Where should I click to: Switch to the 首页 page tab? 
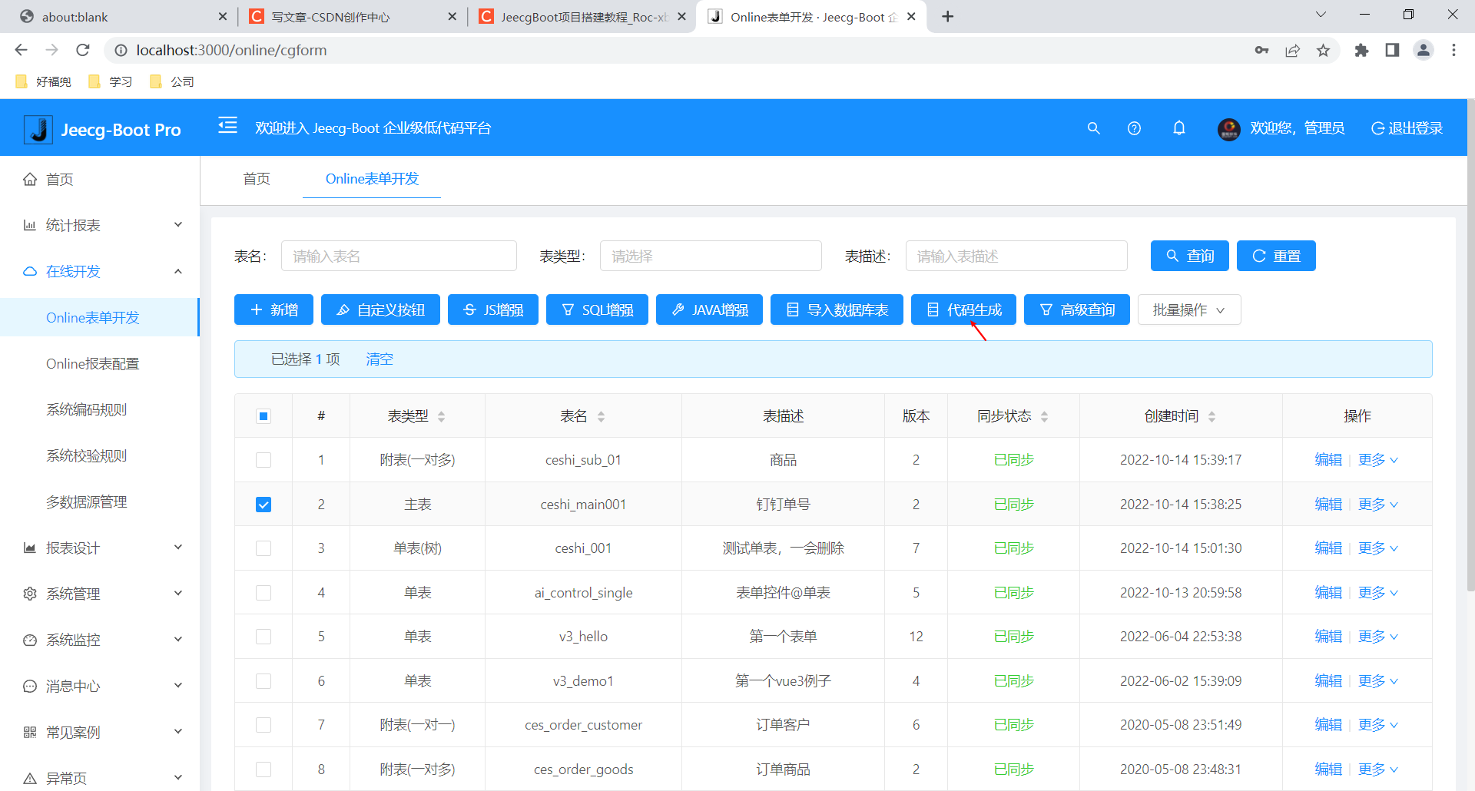(257, 179)
